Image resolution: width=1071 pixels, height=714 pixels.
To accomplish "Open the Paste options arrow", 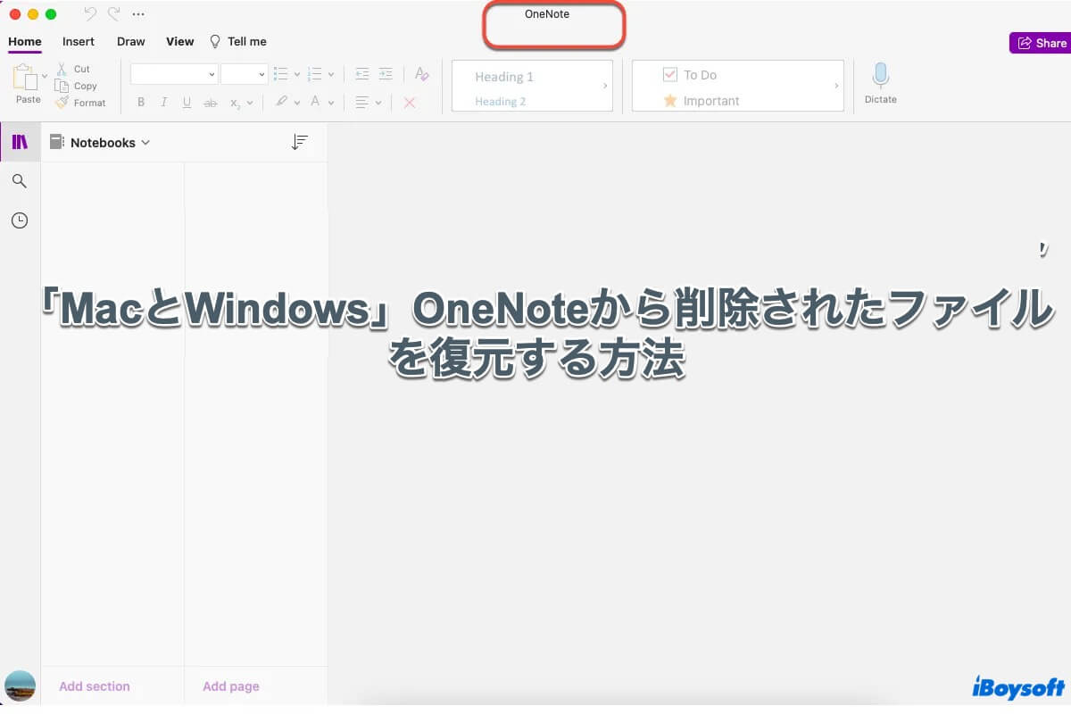I will [45, 77].
